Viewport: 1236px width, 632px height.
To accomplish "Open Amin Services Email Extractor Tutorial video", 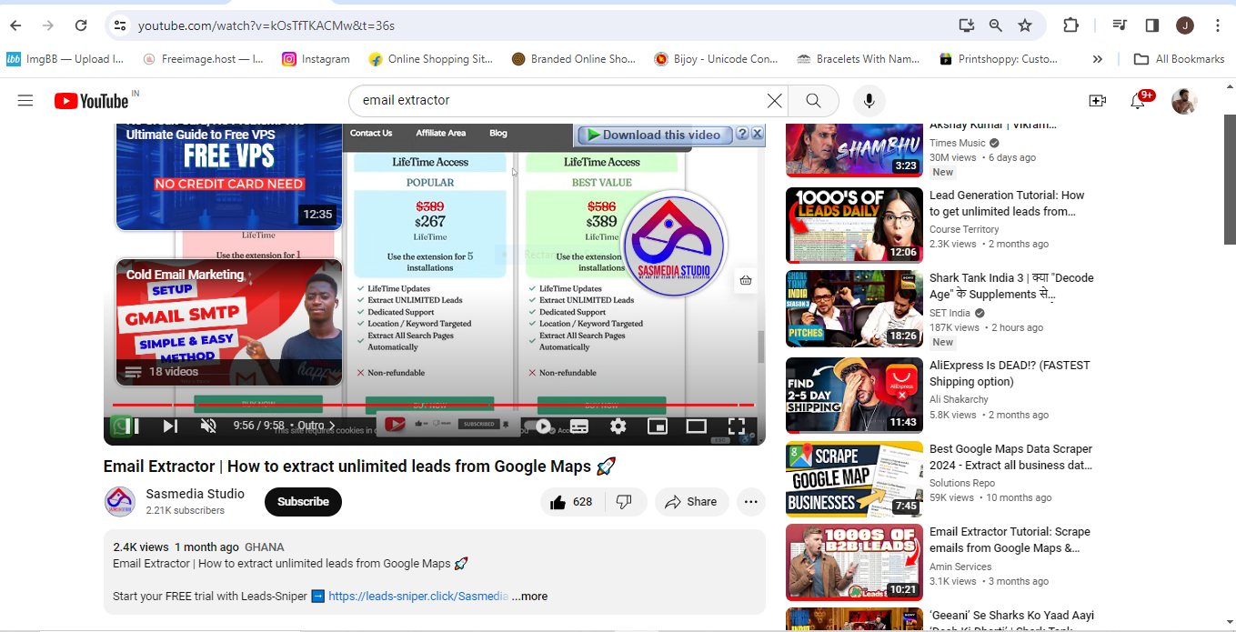I will 1010,539.
